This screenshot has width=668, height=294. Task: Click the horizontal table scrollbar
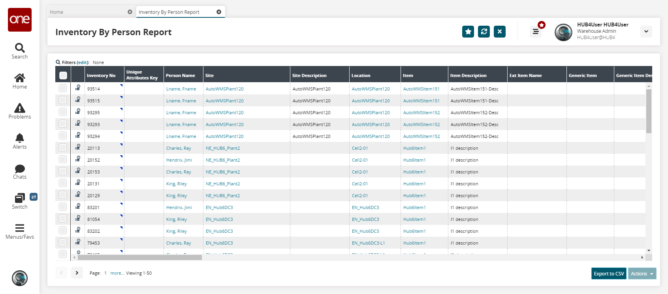click(x=140, y=258)
